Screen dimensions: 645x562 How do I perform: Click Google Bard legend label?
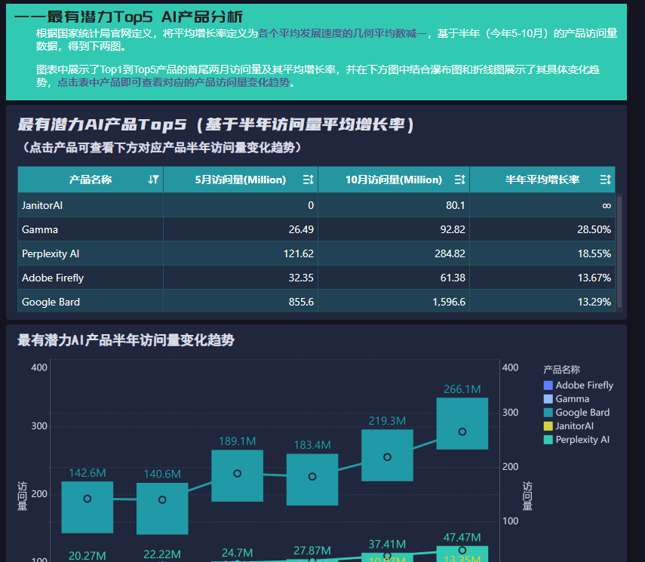point(582,412)
